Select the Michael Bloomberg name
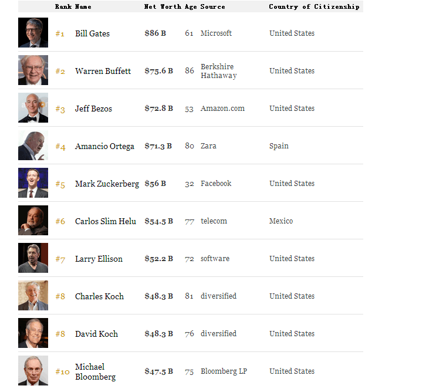This screenshot has width=436, height=389. 95,371
